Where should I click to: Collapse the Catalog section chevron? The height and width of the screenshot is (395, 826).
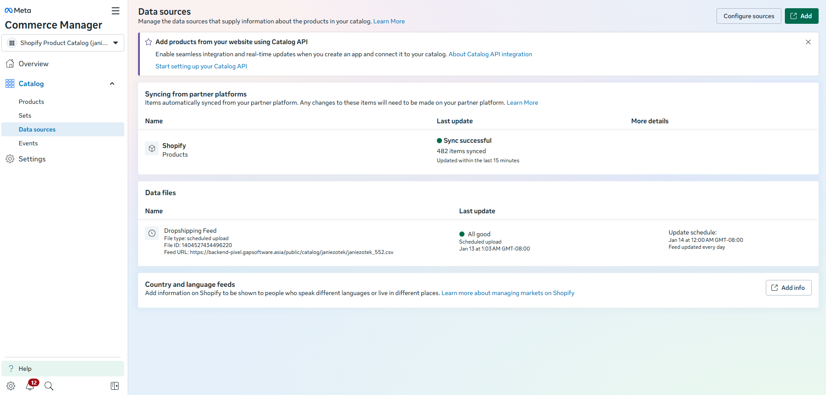point(112,83)
